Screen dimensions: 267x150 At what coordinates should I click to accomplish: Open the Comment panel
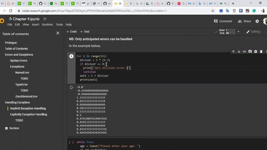click(223, 21)
